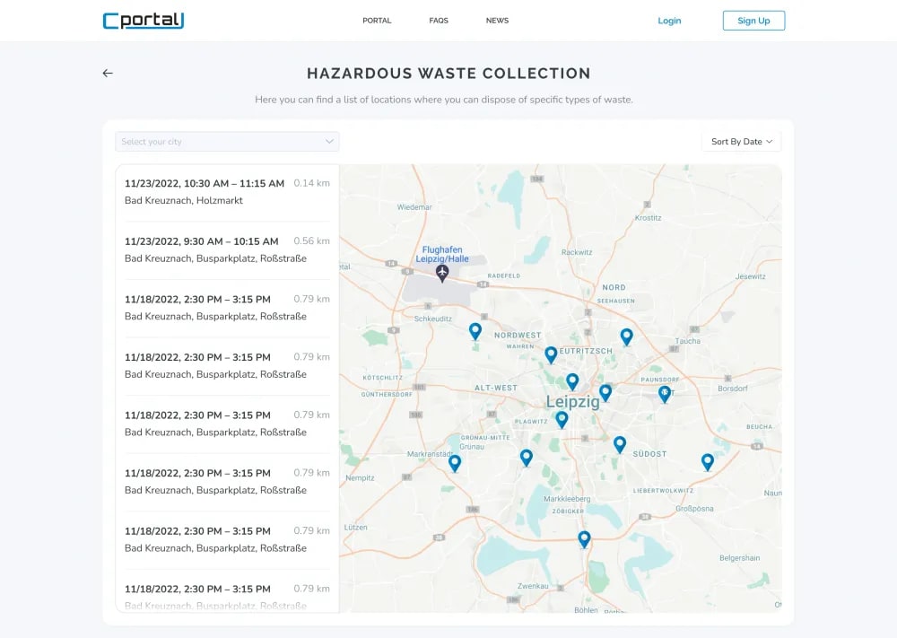Select map pin west of Taucha
This screenshot has height=638, width=897.
[627, 337]
